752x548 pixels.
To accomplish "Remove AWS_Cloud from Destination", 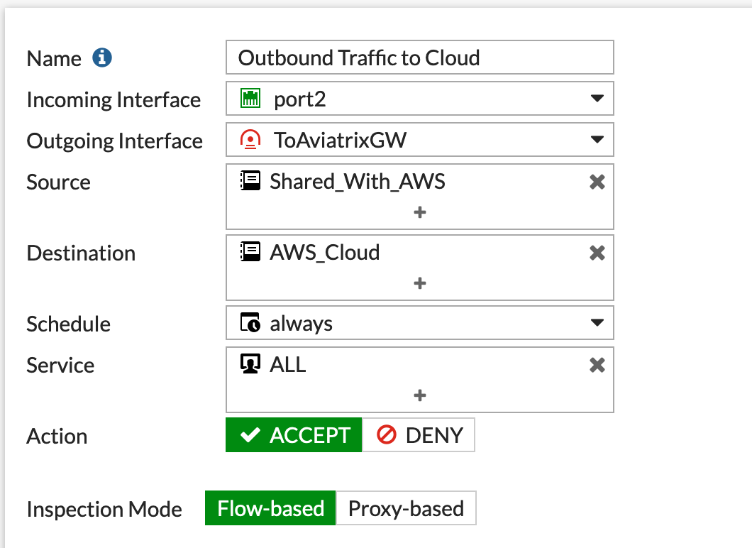I will pyautogui.click(x=597, y=253).
